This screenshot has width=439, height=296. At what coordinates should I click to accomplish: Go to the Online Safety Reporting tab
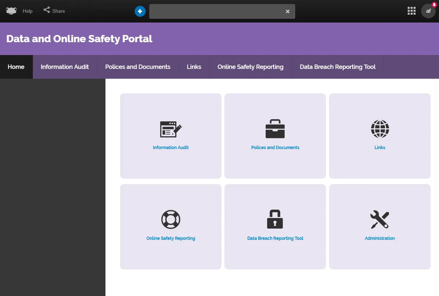(x=251, y=67)
